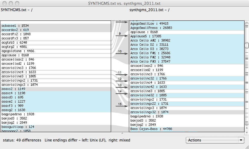Click the 'SYNTHGMS.txt – /' left file path label
Image resolution: width=249 pixels, height=149 pixels.
(17, 10)
